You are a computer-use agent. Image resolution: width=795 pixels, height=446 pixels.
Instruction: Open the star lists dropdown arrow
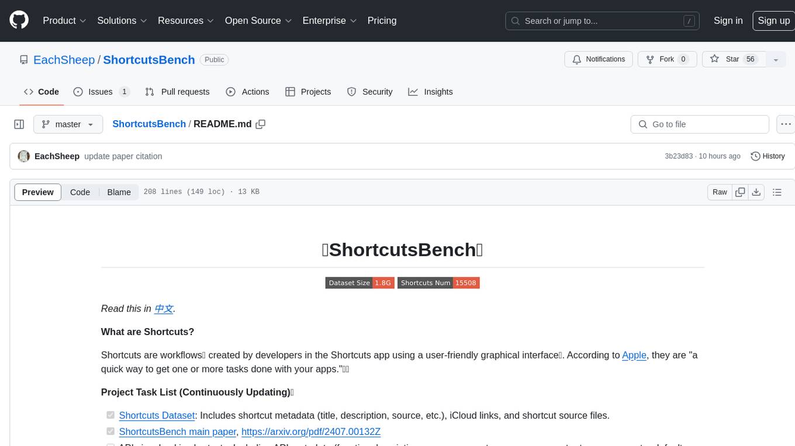pos(776,60)
